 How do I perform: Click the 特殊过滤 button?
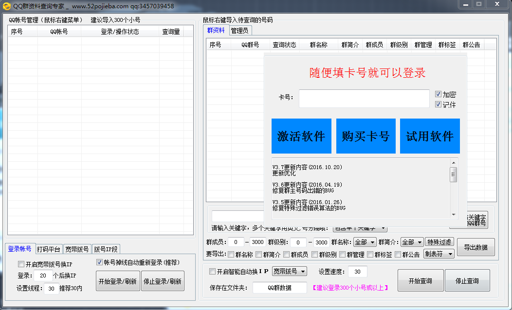coord(439,242)
